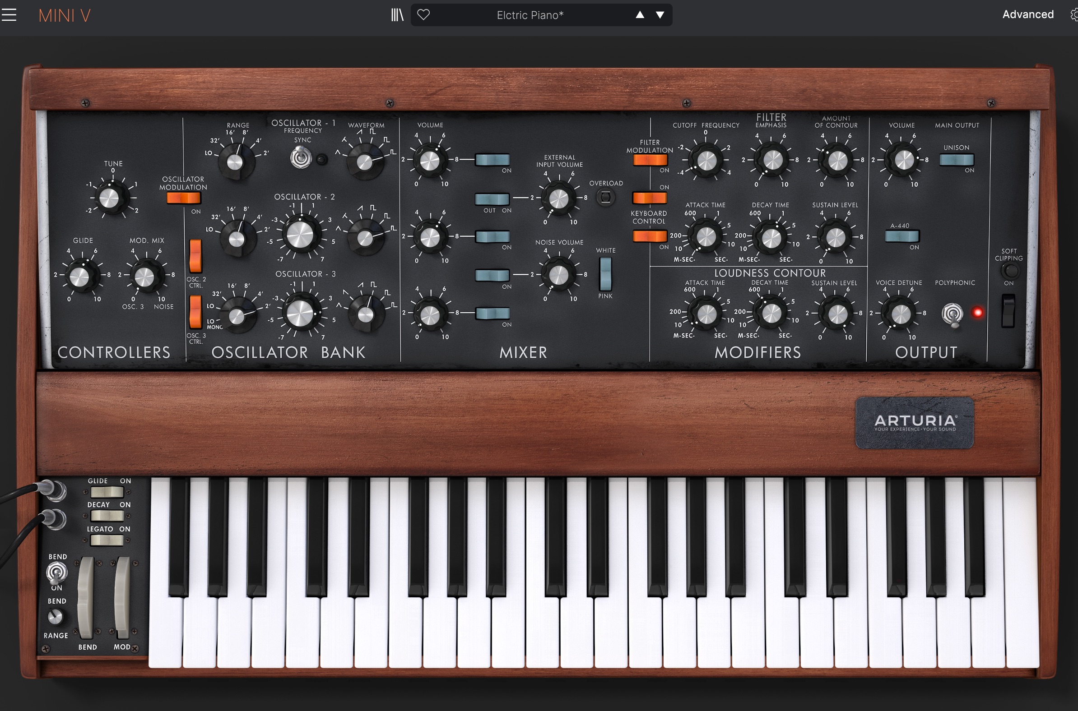Screen dimensions: 1078x711
Task: Favorite the preset with the heart icon
Action: (423, 14)
